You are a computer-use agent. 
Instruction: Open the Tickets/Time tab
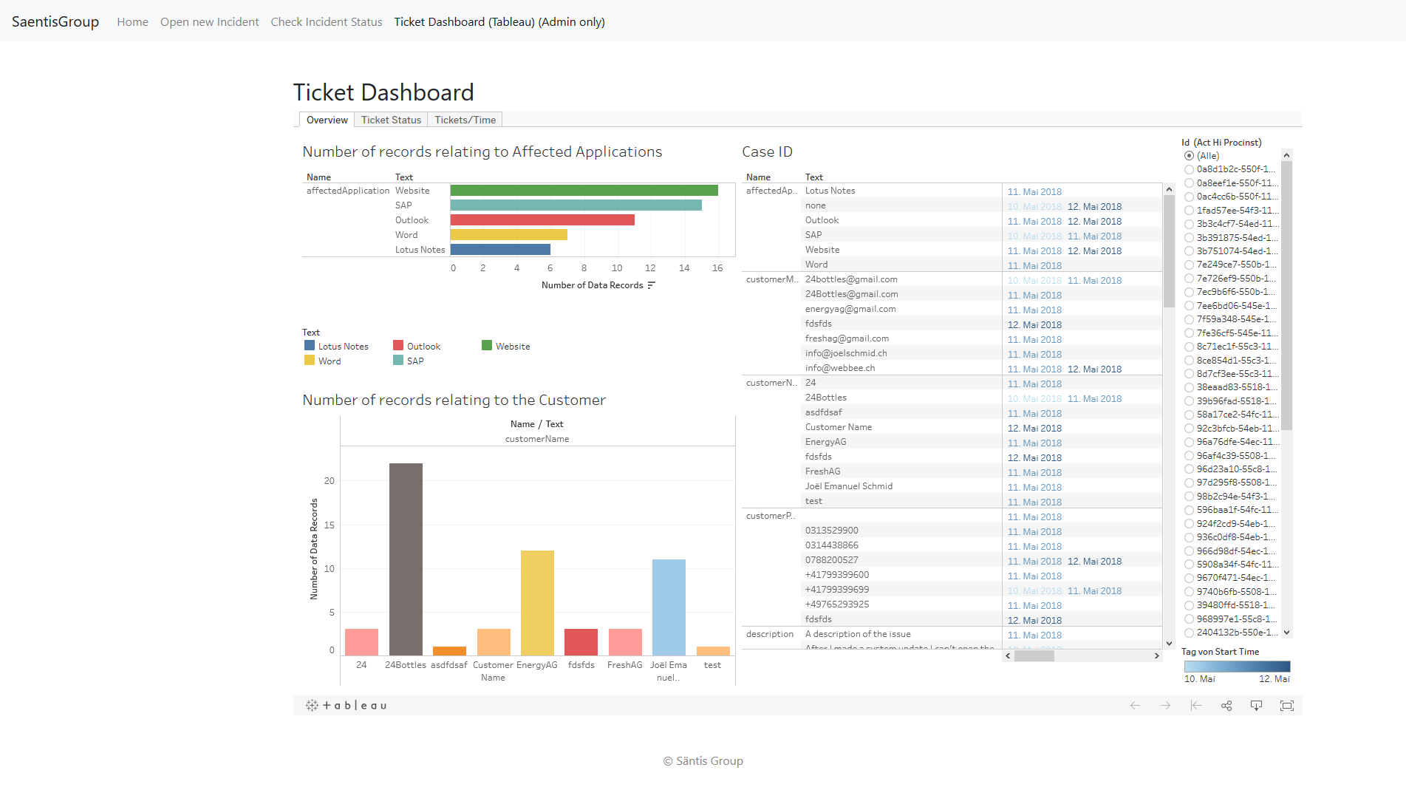coord(465,120)
